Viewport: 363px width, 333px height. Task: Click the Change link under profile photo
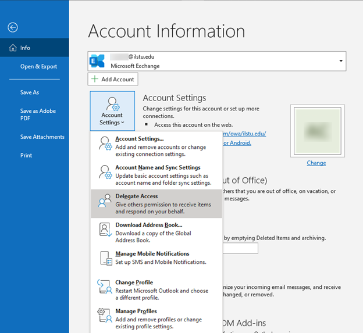click(x=316, y=163)
